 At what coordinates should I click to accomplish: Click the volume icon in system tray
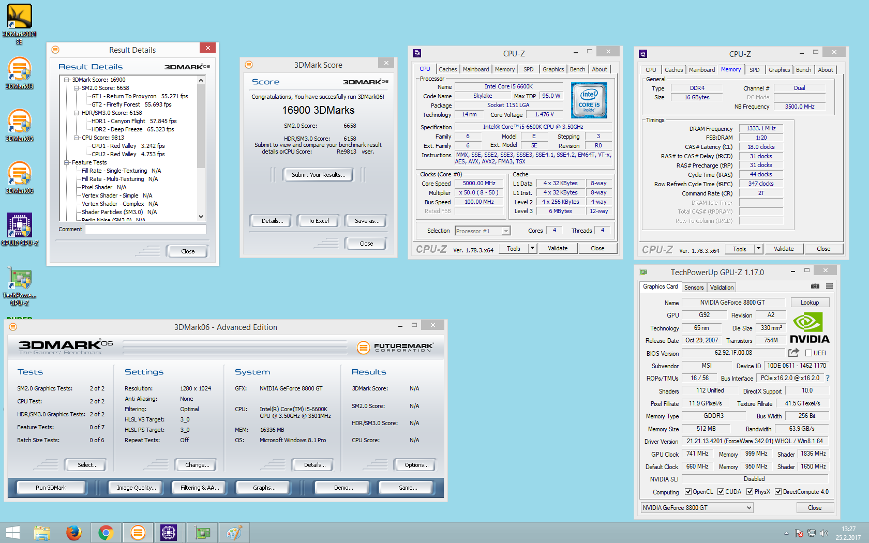824,533
